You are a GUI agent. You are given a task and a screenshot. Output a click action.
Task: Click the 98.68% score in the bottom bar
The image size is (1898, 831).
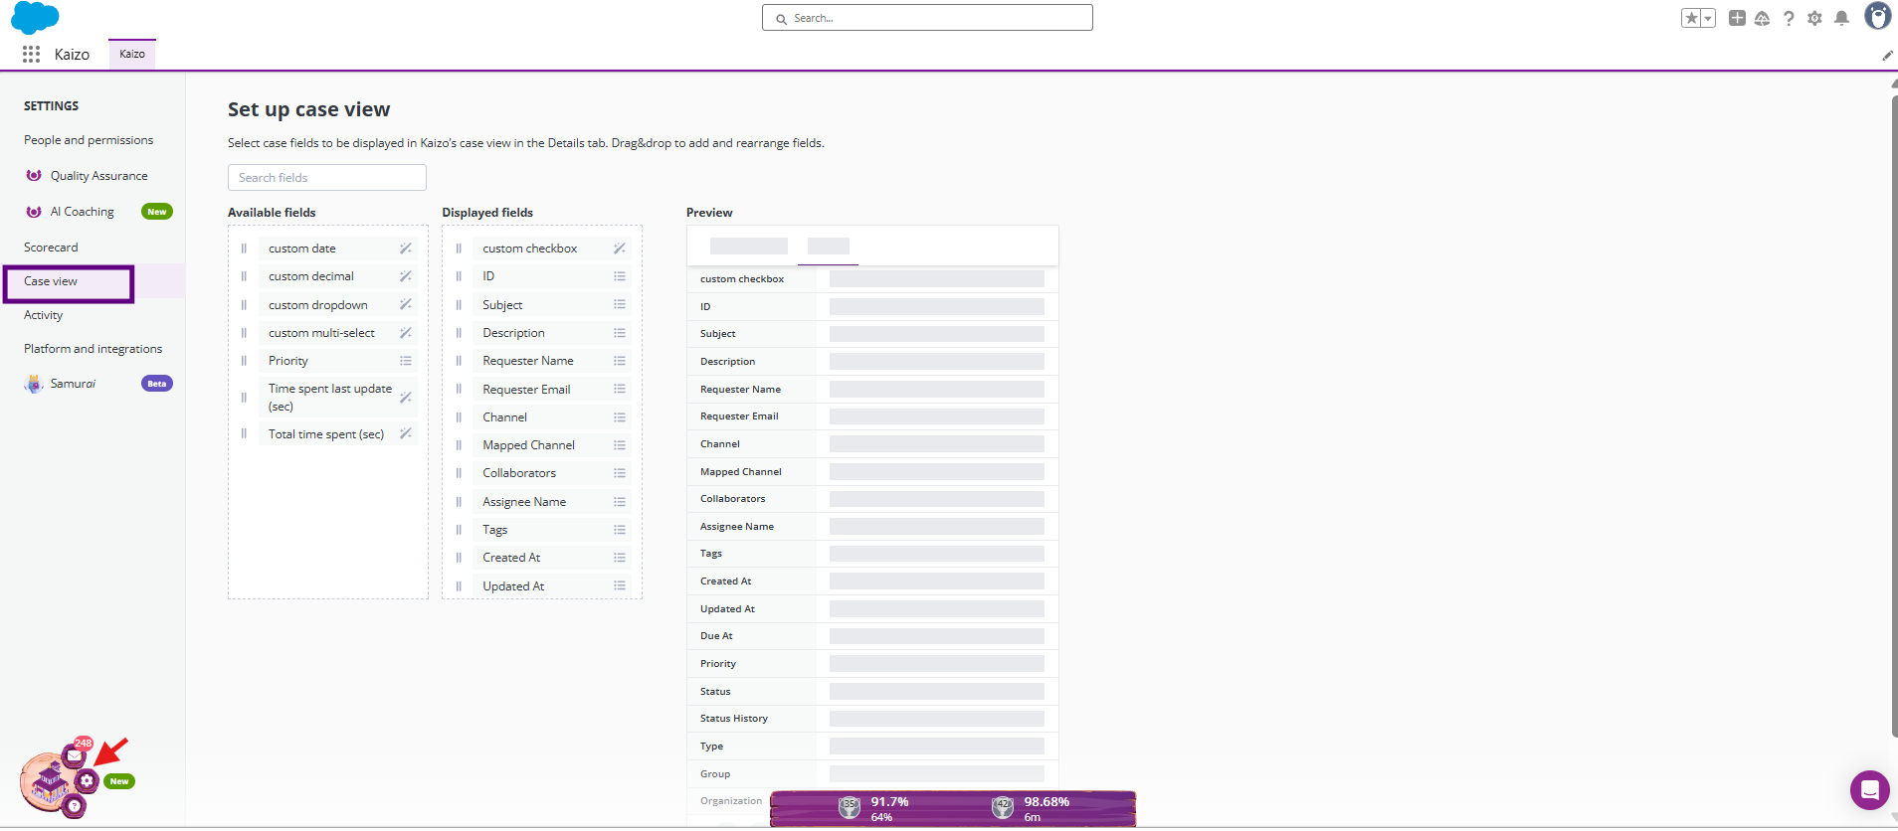(1046, 801)
